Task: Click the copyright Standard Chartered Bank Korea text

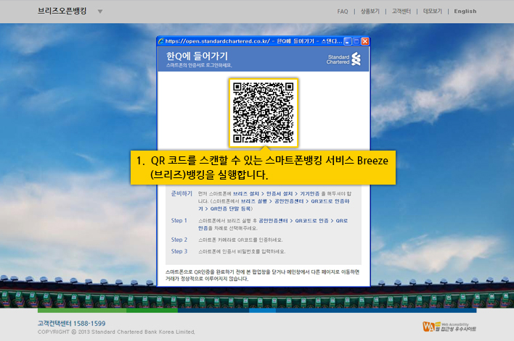Action: (x=116, y=332)
